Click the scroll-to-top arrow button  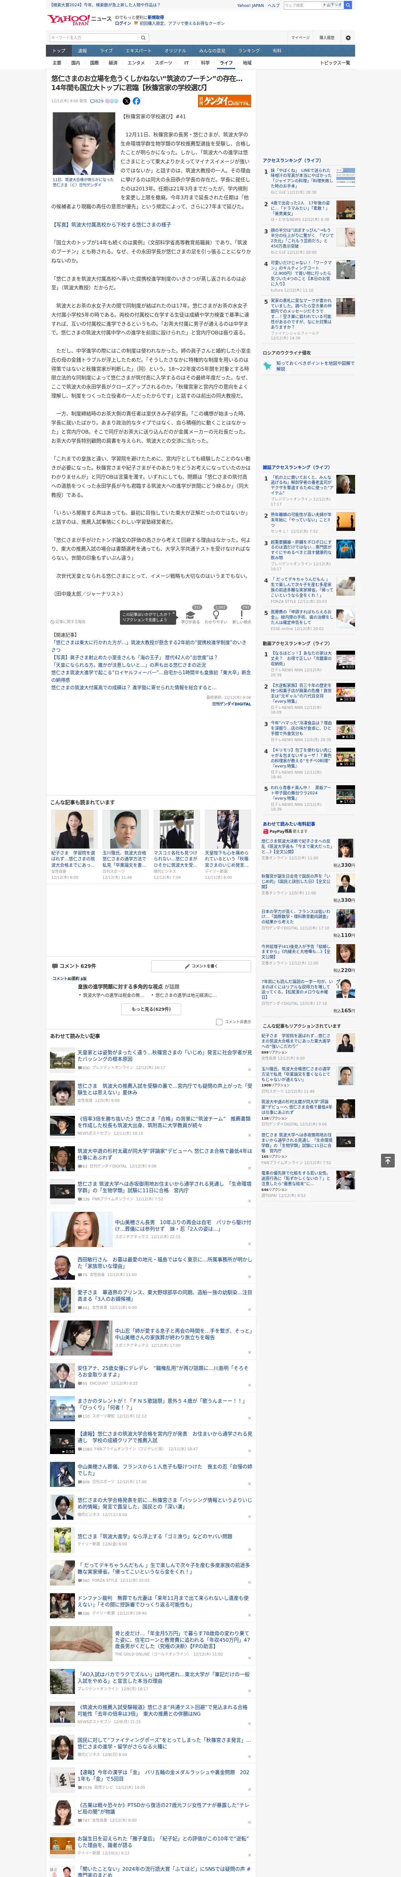tap(388, 1160)
